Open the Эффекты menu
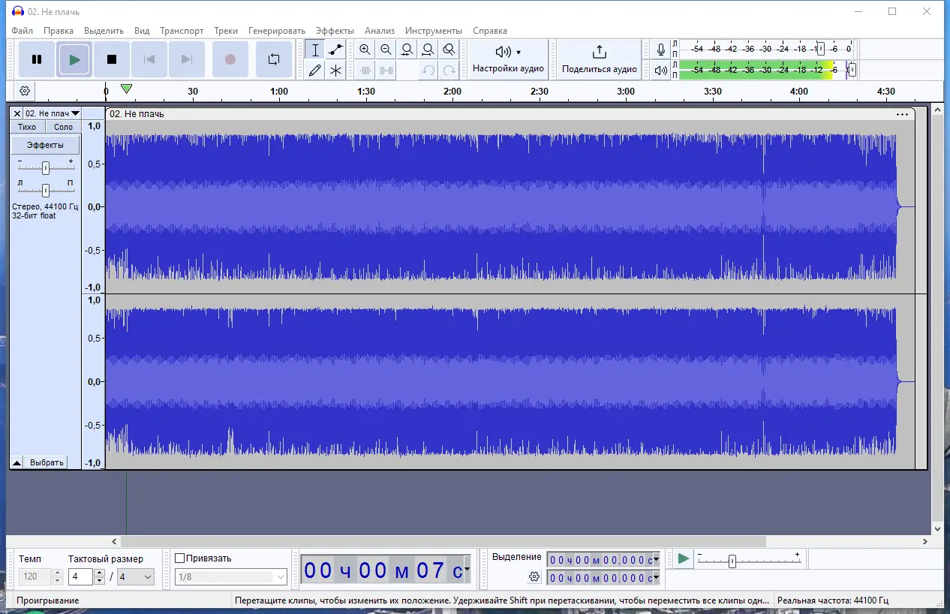950x614 pixels. (335, 31)
